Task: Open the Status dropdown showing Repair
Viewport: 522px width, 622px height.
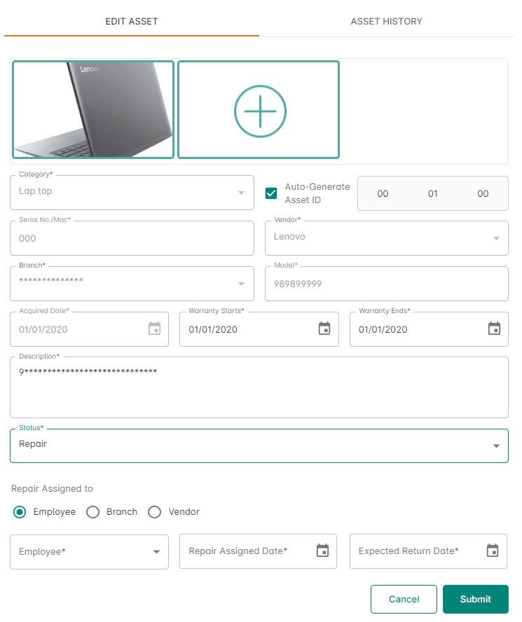Action: (496, 445)
